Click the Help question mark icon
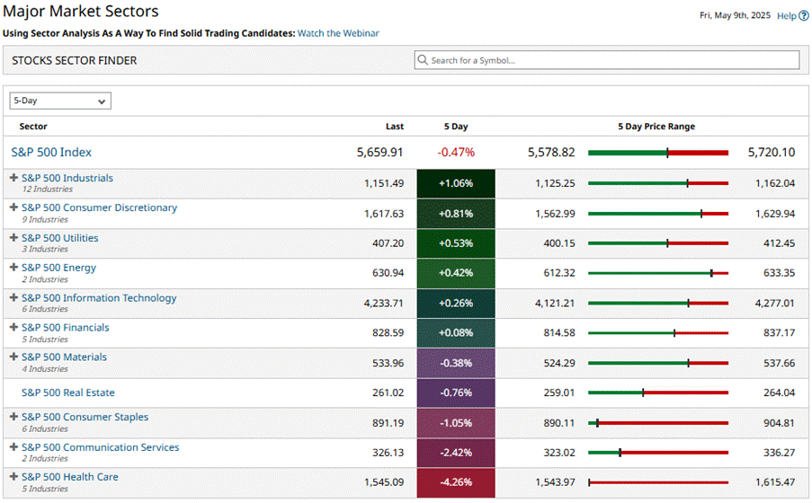Viewport: 812px width, 503px height. coord(803,15)
